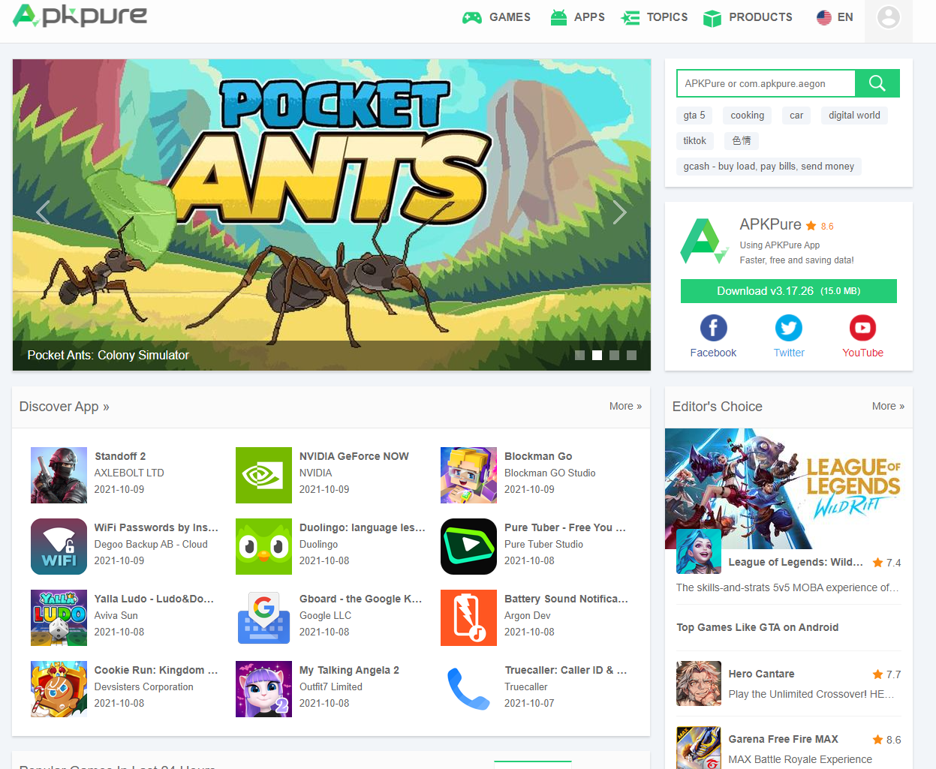Image resolution: width=936 pixels, height=769 pixels.
Task: Click the League of Legends small character icon
Action: 699,551
